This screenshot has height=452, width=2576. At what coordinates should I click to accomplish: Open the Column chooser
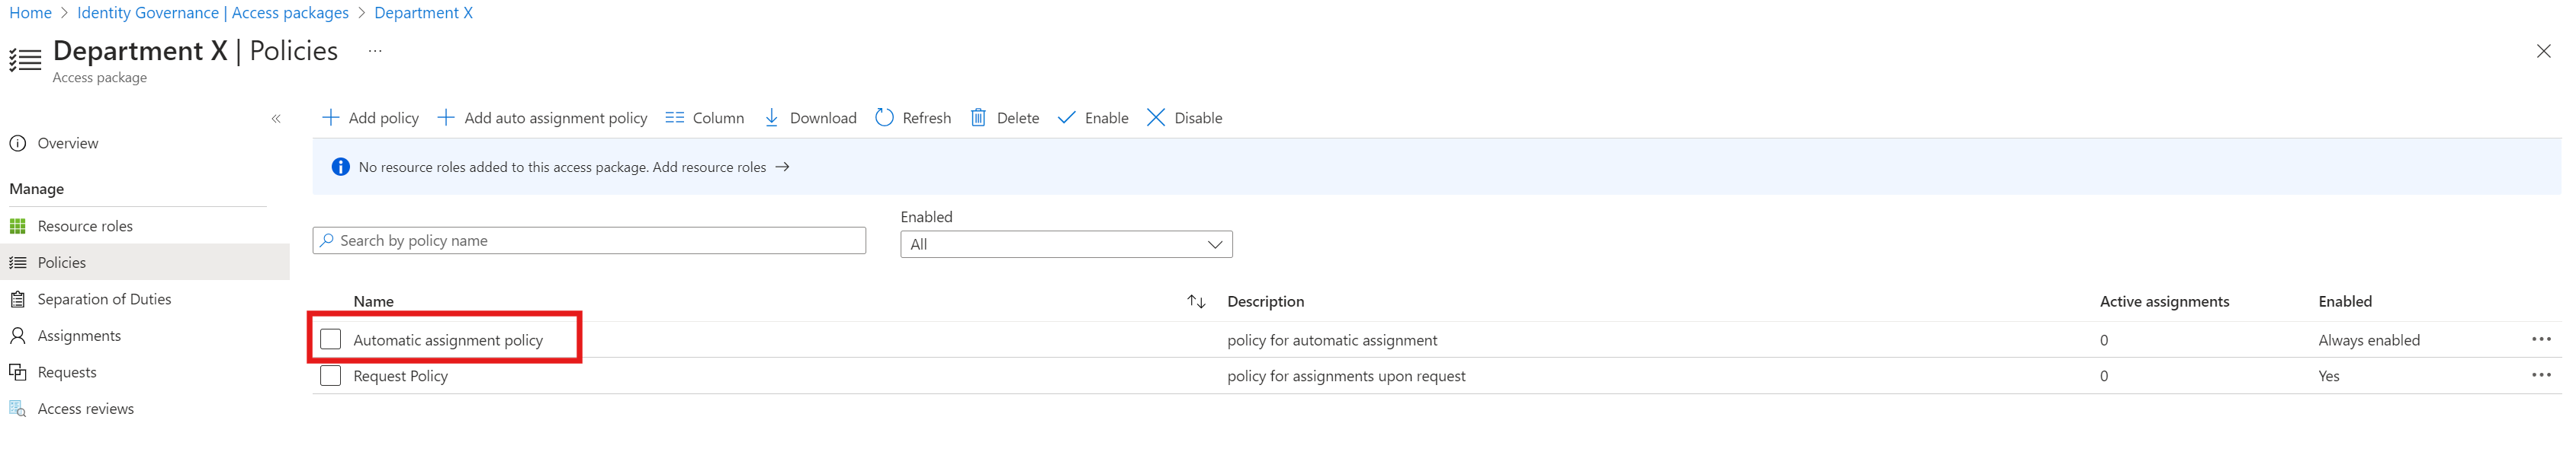coord(704,118)
